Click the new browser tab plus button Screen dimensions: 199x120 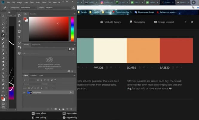194,2
